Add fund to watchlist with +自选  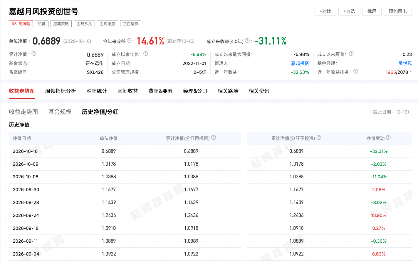pos(349,11)
